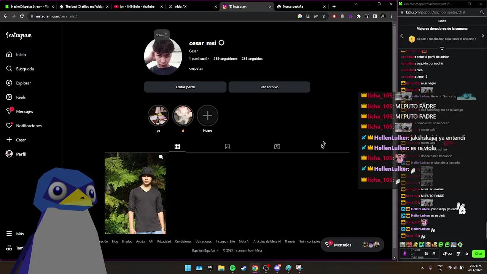Open the Más menu in sidebar
The image size is (487, 274).
pos(15,234)
